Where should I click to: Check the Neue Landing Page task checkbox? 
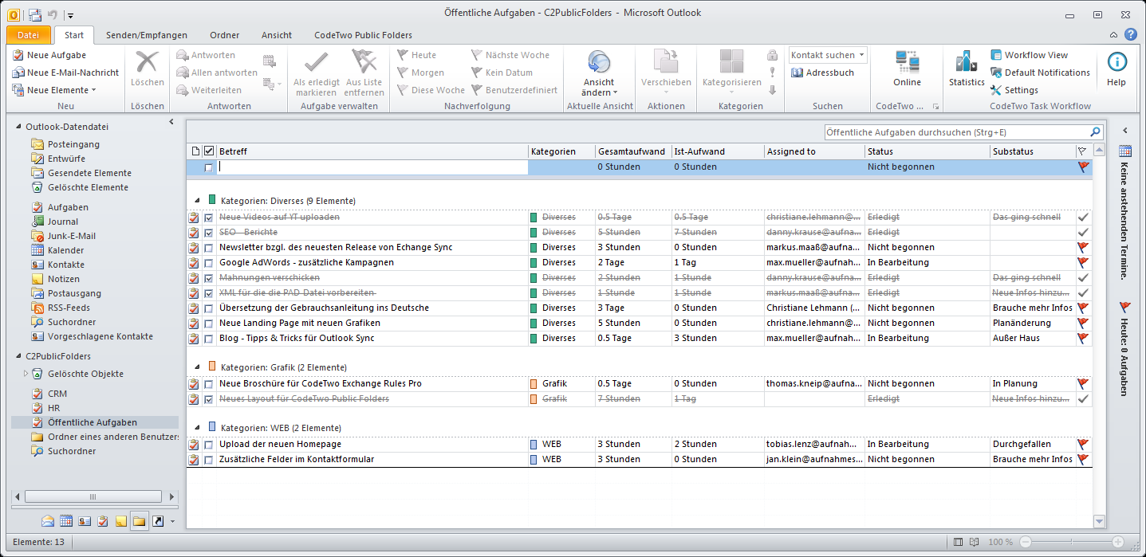[x=209, y=323]
